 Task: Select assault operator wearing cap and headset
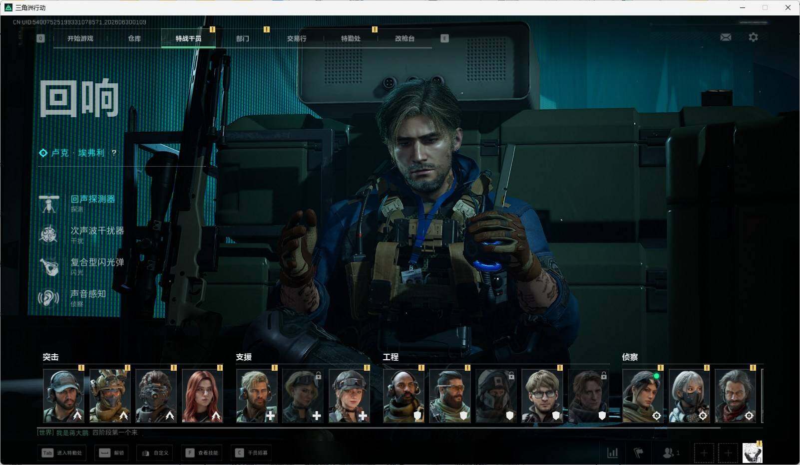coord(63,396)
